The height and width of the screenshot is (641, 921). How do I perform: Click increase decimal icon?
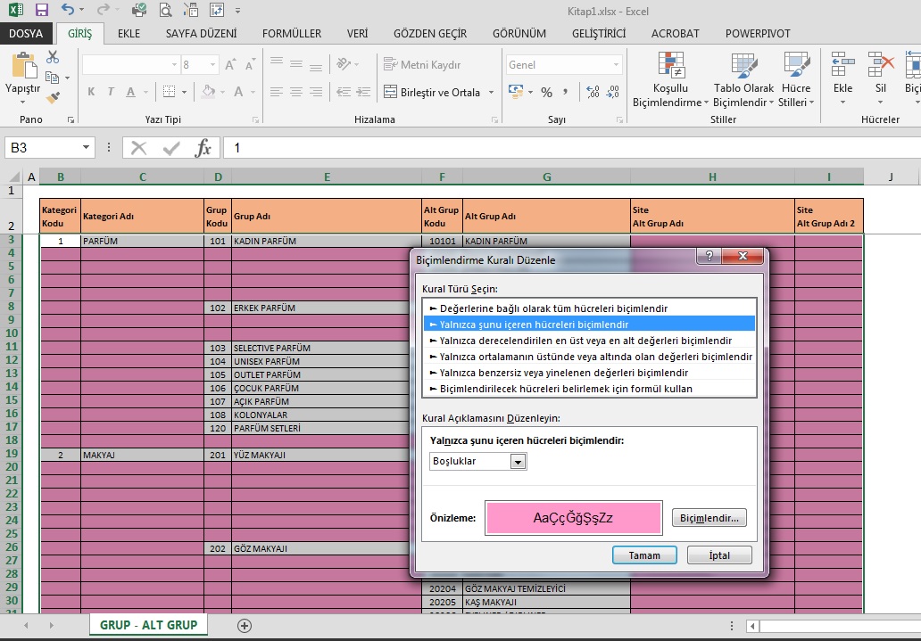click(x=593, y=92)
